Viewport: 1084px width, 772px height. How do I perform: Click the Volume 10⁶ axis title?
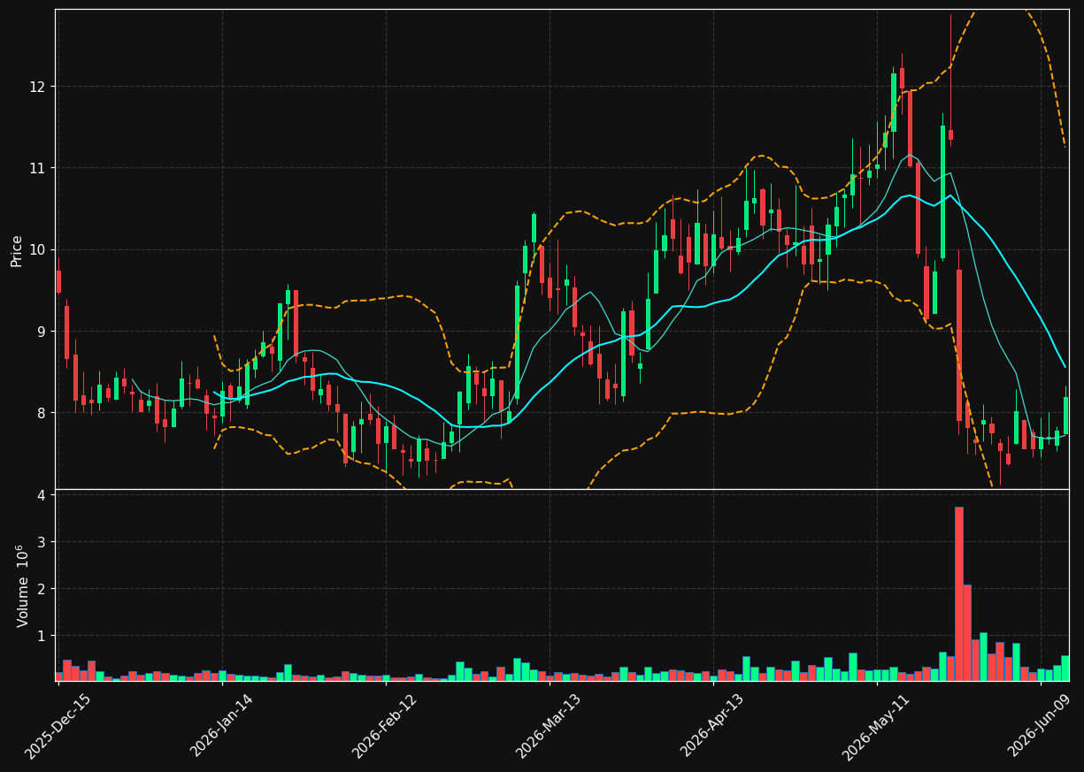(x=22, y=586)
